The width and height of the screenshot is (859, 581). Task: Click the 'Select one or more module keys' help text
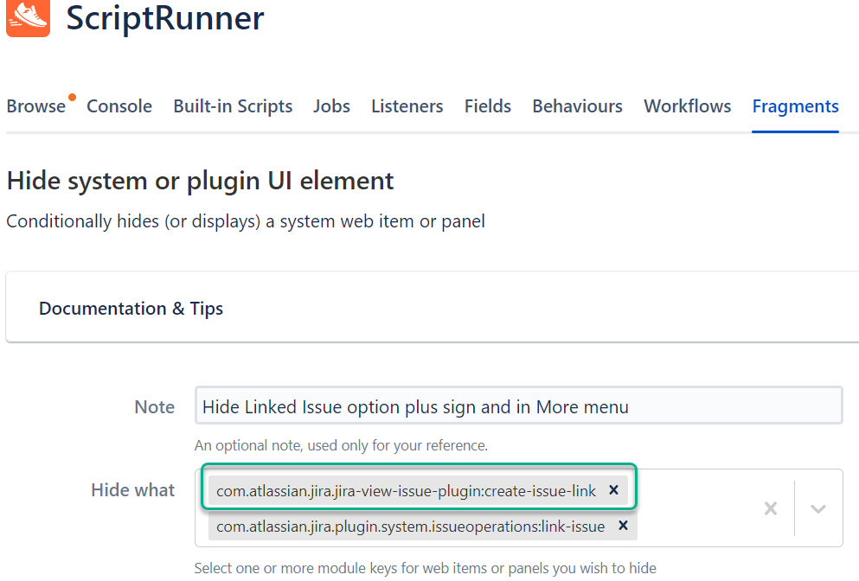(425, 568)
